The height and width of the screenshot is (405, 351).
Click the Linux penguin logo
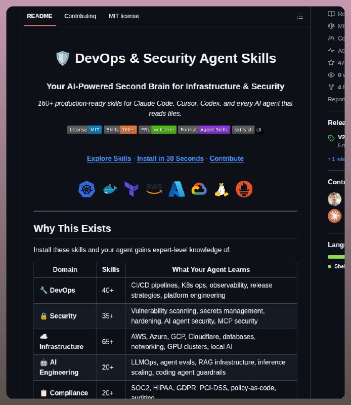click(x=222, y=189)
